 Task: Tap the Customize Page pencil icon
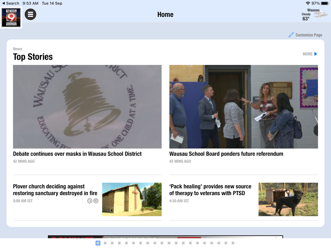(291, 35)
